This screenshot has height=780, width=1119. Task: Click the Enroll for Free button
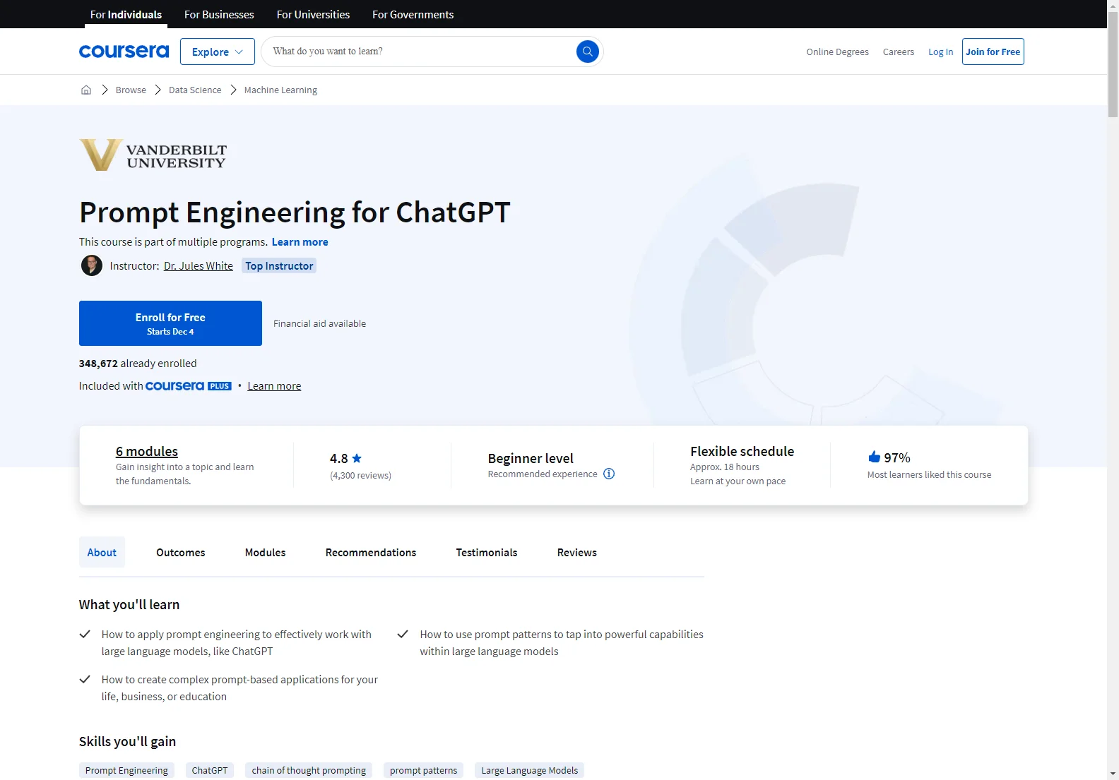170,323
